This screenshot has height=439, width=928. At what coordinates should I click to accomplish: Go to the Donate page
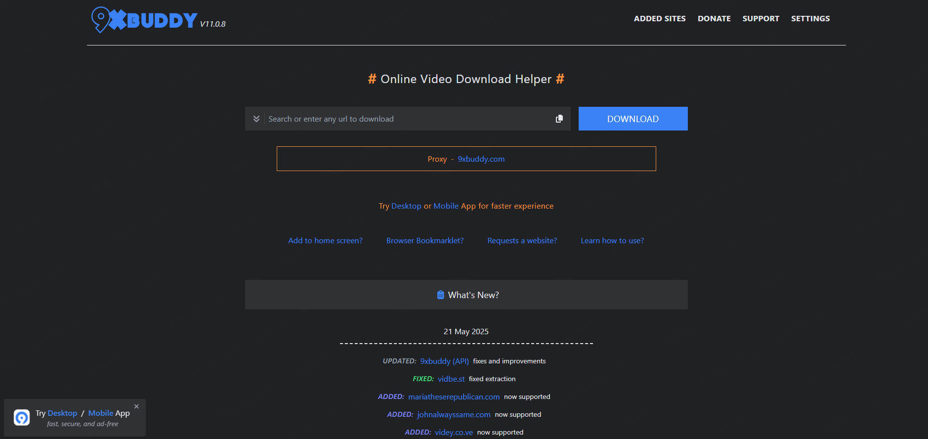[x=714, y=19]
